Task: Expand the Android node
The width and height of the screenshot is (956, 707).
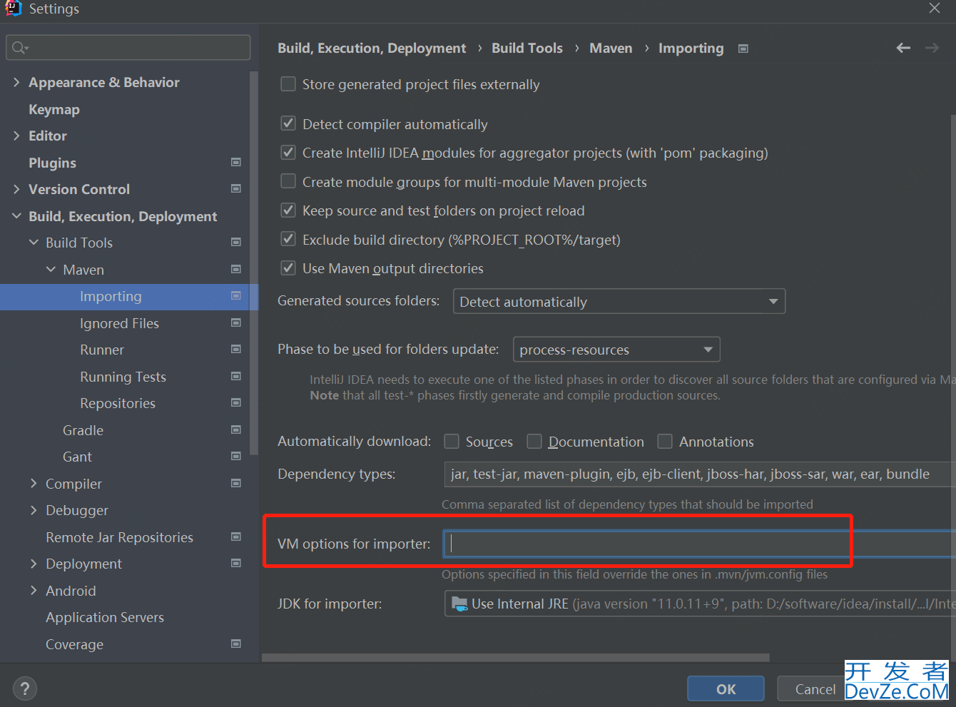Action: 34,591
